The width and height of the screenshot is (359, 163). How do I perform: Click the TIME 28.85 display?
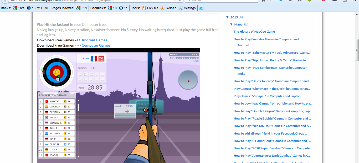[91, 88]
